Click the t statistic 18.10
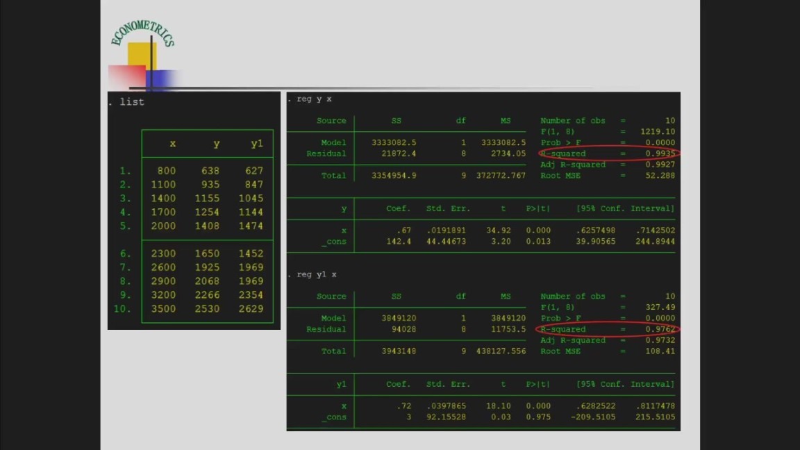The width and height of the screenshot is (800, 450). [x=499, y=406]
